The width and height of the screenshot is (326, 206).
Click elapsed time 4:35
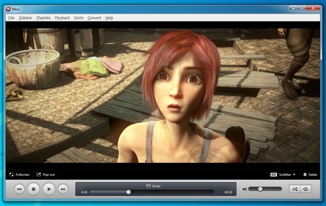click(84, 192)
